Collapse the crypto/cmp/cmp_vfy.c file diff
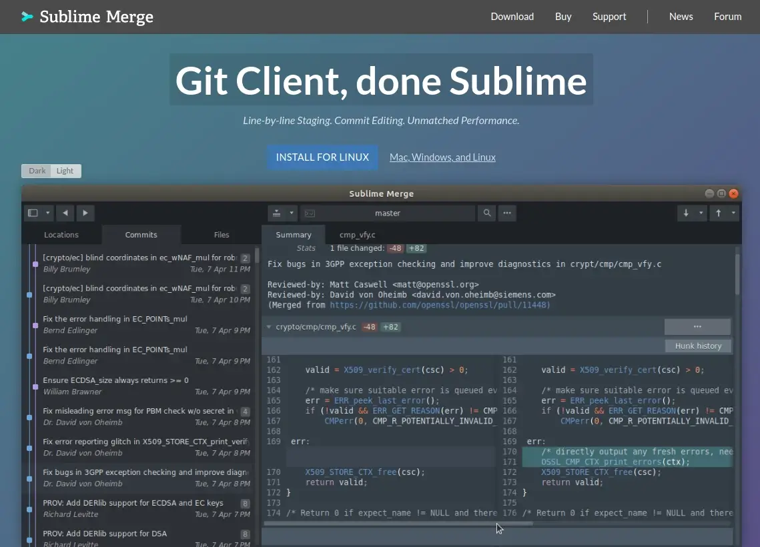Screen dimensions: 760x547 pyautogui.click(x=269, y=327)
